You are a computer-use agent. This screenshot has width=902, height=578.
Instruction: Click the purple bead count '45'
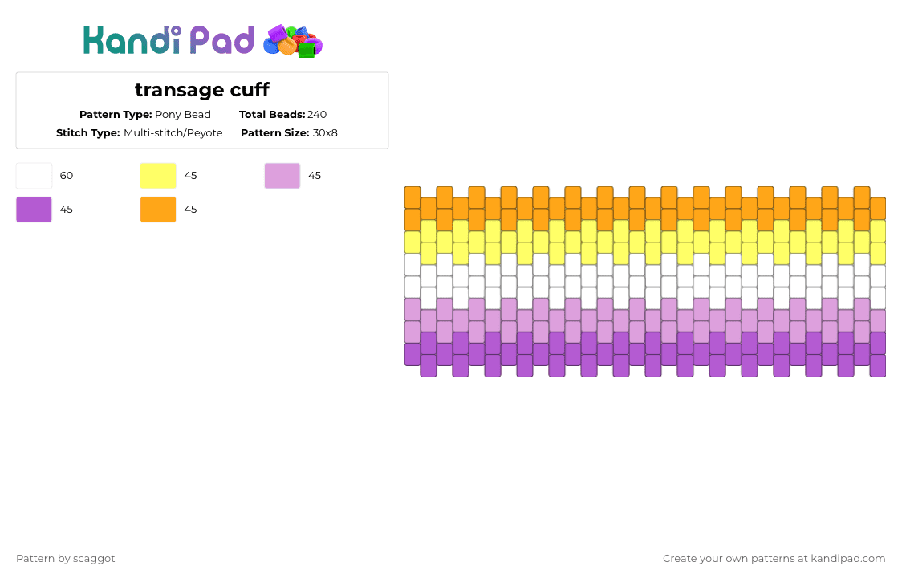click(x=67, y=210)
